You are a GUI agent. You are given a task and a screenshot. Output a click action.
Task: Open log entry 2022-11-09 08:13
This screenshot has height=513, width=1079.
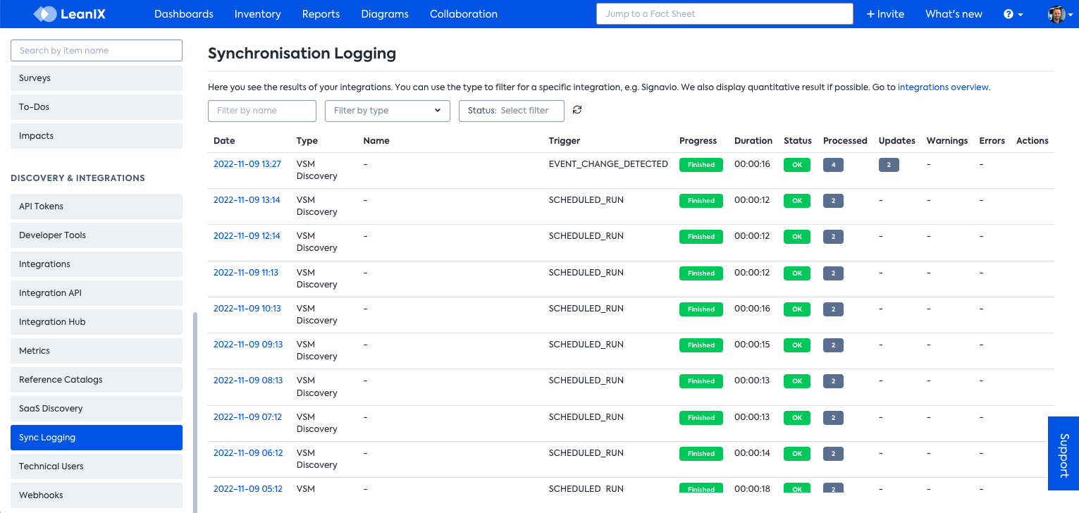(248, 381)
